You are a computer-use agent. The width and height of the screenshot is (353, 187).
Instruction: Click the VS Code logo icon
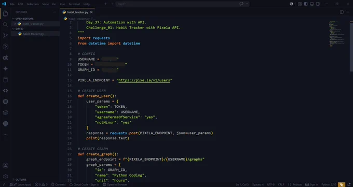(4, 4)
